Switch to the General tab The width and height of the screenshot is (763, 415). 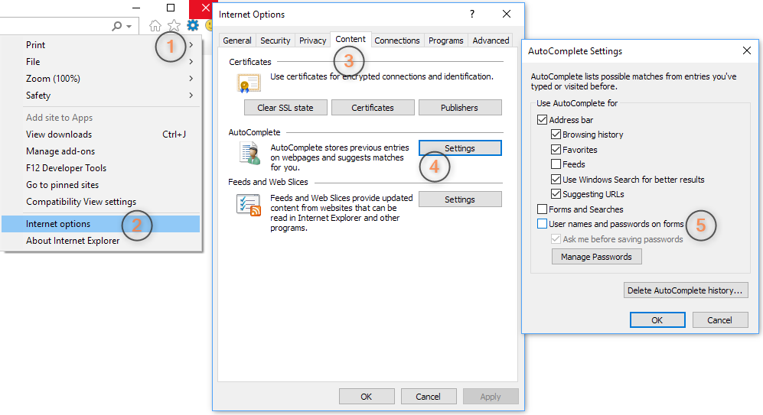tap(237, 41)
